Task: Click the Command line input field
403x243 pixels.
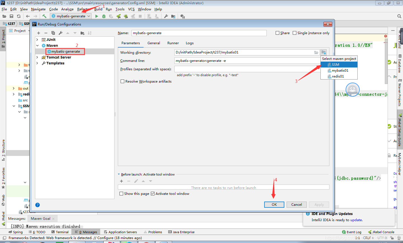Action: pyautogui.click(x=247, y=61)
